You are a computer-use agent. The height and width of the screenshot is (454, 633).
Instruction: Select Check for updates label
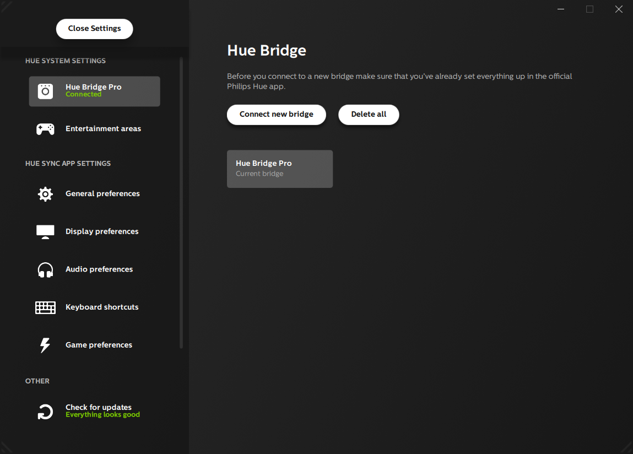(99, 407)
